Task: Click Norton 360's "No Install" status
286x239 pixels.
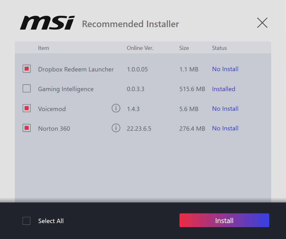Action: [225, 128]
